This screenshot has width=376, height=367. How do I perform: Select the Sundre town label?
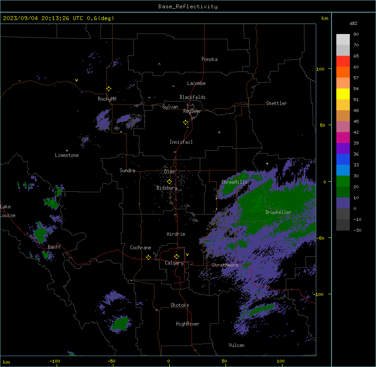(x=127, y=170)
